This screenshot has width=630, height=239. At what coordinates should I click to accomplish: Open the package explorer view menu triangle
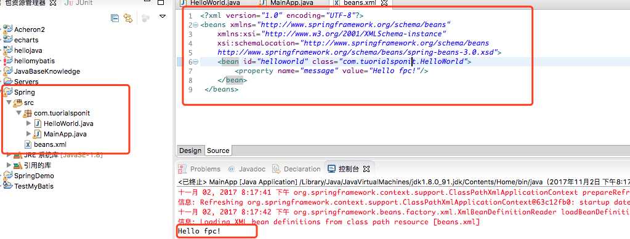(x=163, y=17)
